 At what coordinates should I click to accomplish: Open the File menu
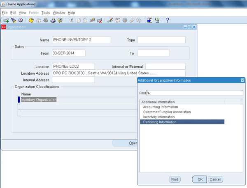pyautogui.click(x=5, y=13)
